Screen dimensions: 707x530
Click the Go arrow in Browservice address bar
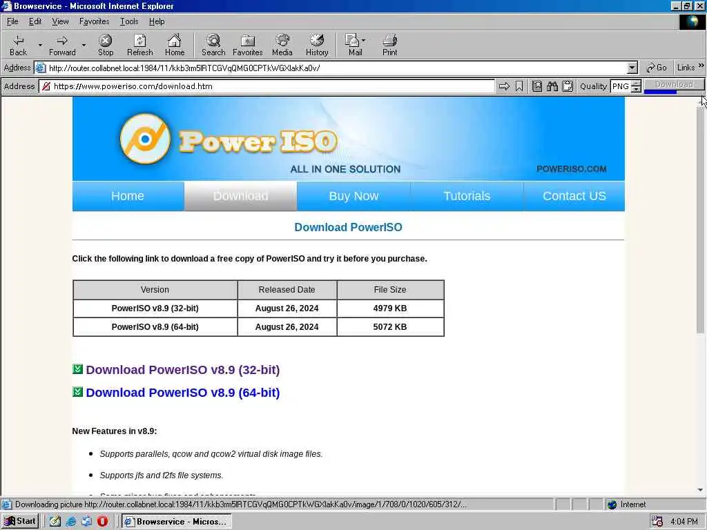pos(504,86)
